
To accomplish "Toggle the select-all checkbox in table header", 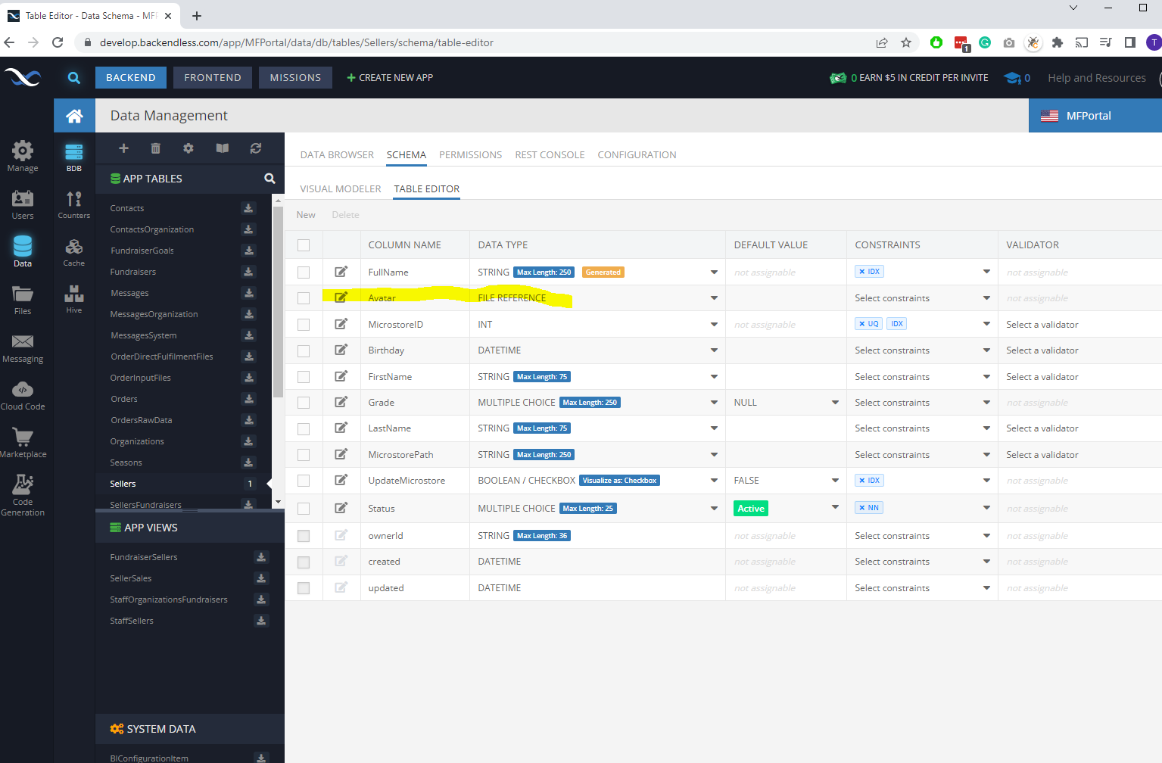I will pos(304,245).
